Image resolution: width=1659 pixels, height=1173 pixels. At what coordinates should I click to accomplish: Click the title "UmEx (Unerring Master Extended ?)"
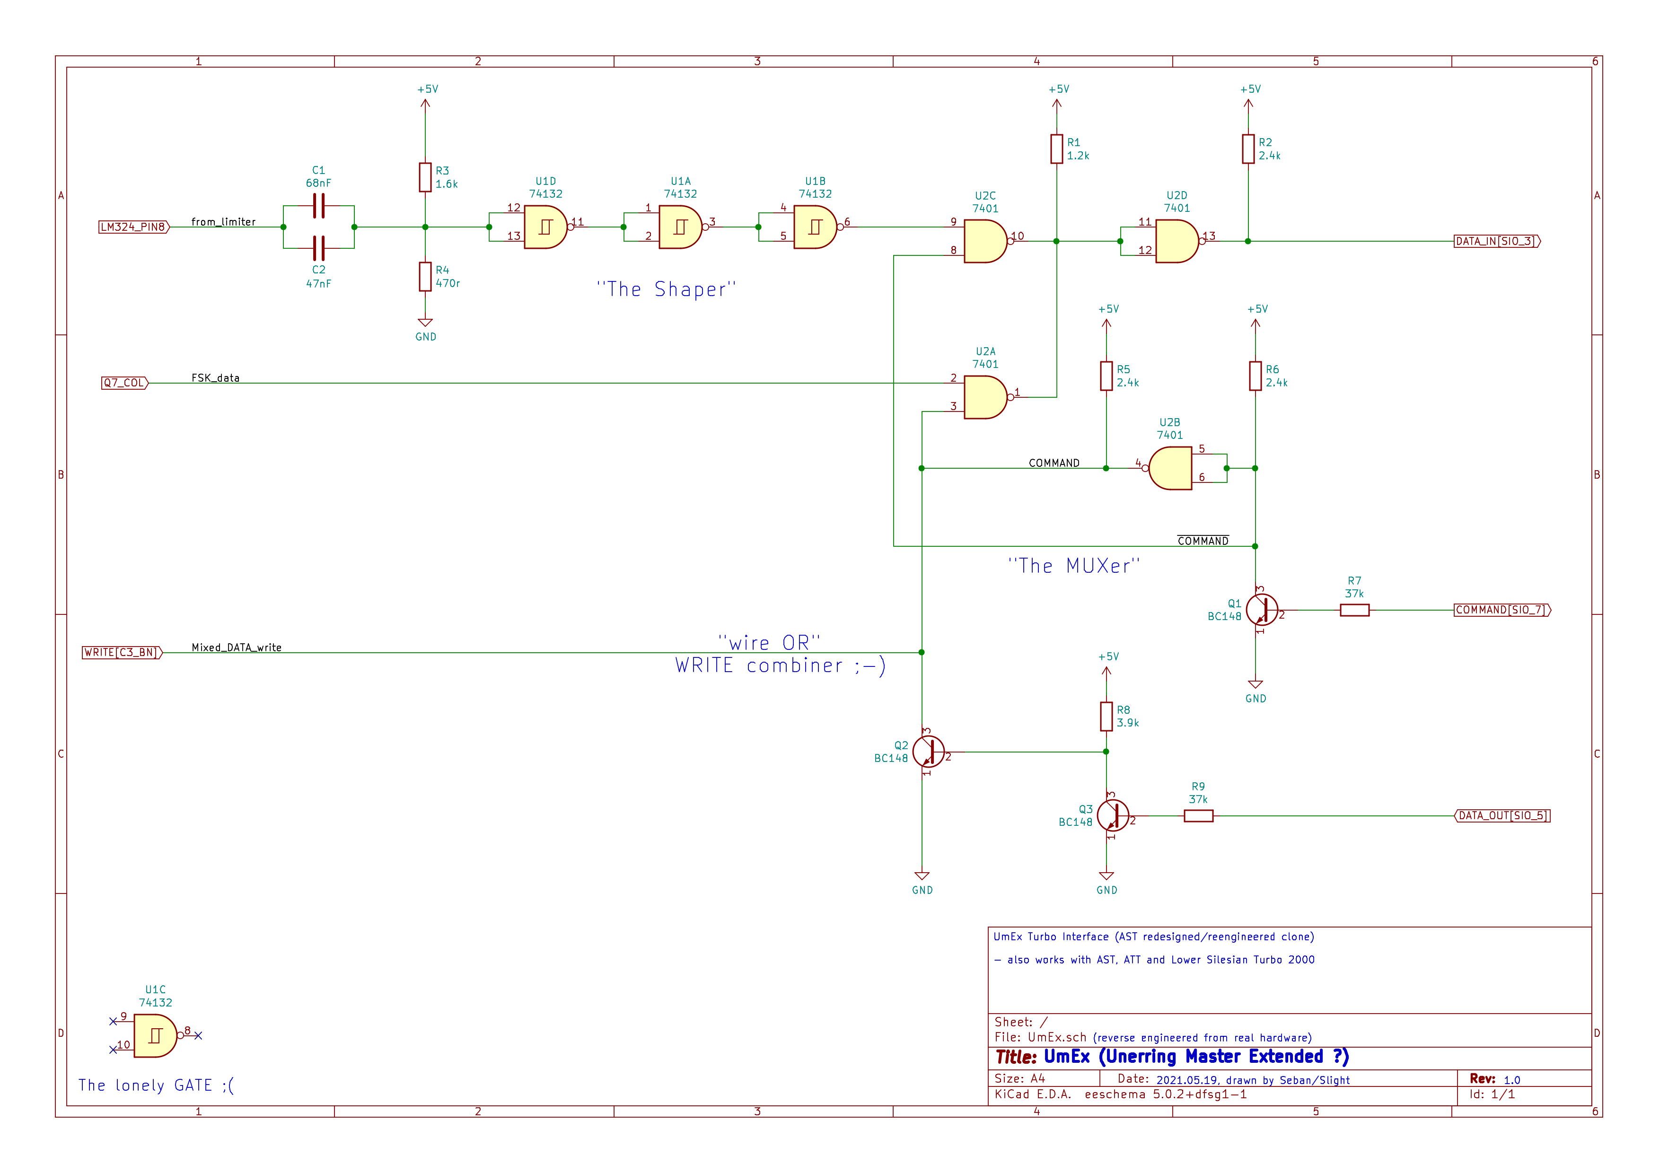(x=1196, y=1057)
